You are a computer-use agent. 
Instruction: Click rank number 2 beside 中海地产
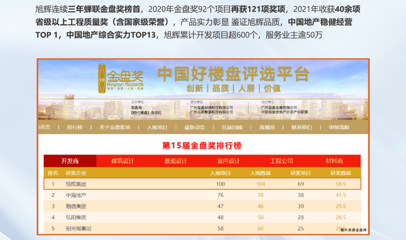click(x=53, y=195)
